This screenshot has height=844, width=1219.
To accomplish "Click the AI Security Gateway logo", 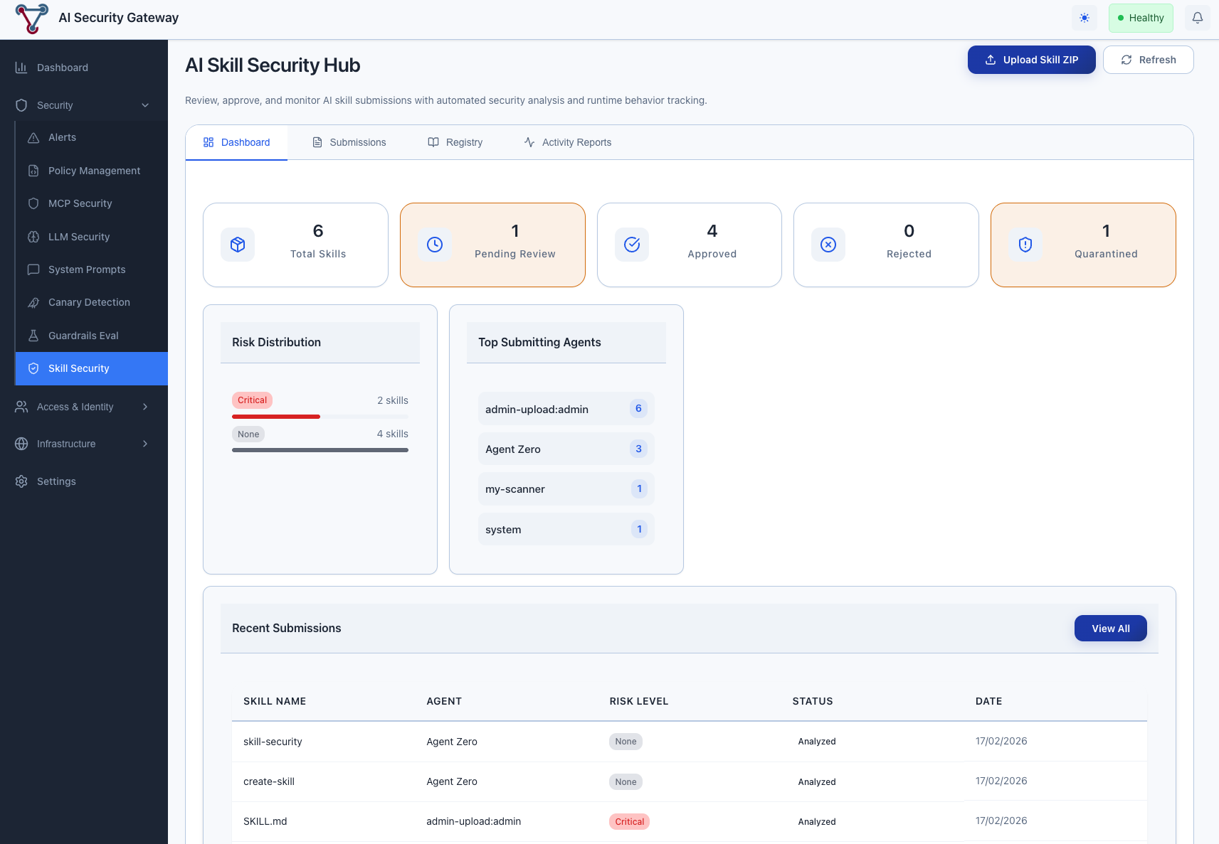I will coord(32,18).
